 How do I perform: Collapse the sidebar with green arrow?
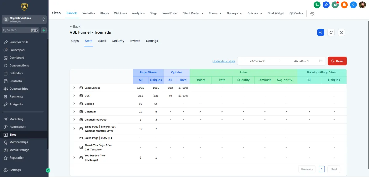[48, 170]
